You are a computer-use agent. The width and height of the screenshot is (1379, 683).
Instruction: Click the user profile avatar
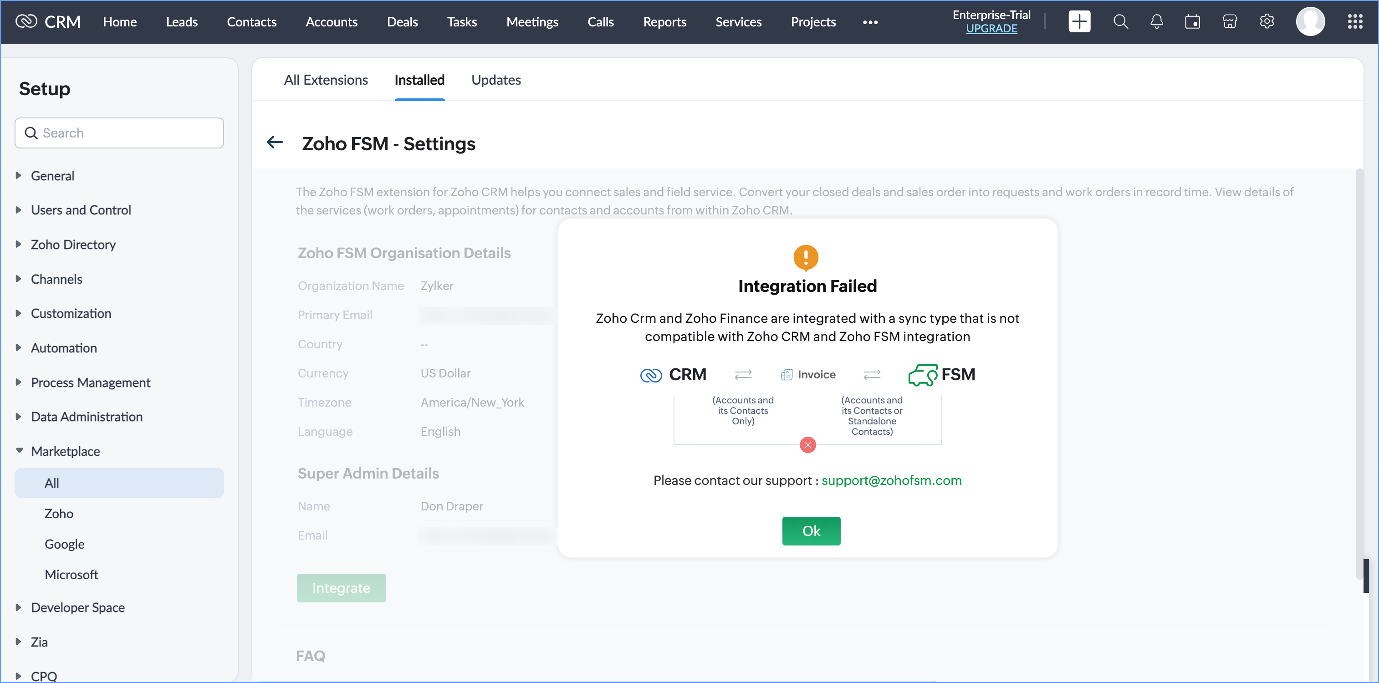pos(1310,22)
